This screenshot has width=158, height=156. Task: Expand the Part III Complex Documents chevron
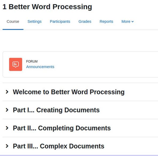coord(7,146)
